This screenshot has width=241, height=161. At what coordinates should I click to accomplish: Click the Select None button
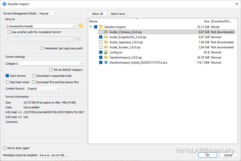118,13
